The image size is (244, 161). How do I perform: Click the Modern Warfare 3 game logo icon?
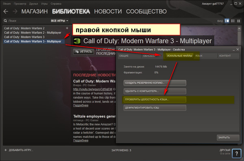pos(77,41)
